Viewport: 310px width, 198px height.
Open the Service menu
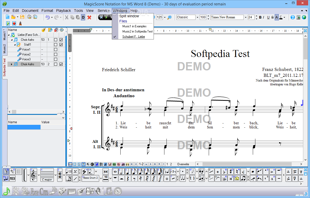tap(104, 11)
